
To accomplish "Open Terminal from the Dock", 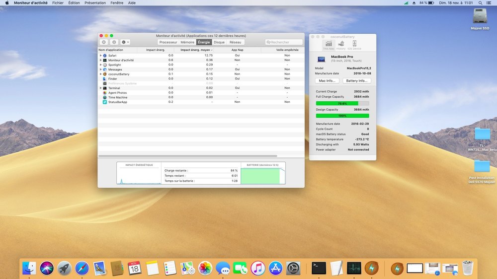I will [x=319, y=269].
